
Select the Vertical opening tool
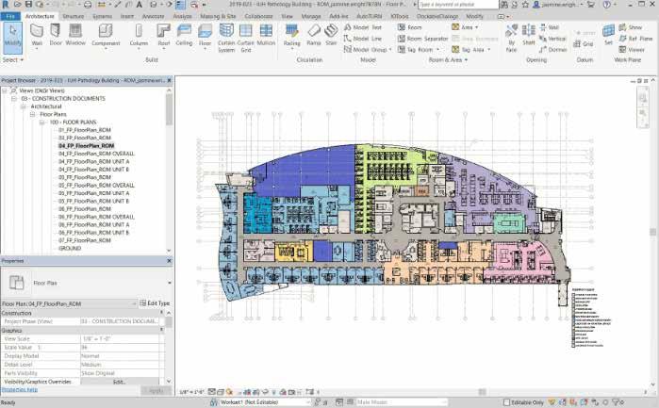(552, 39)
